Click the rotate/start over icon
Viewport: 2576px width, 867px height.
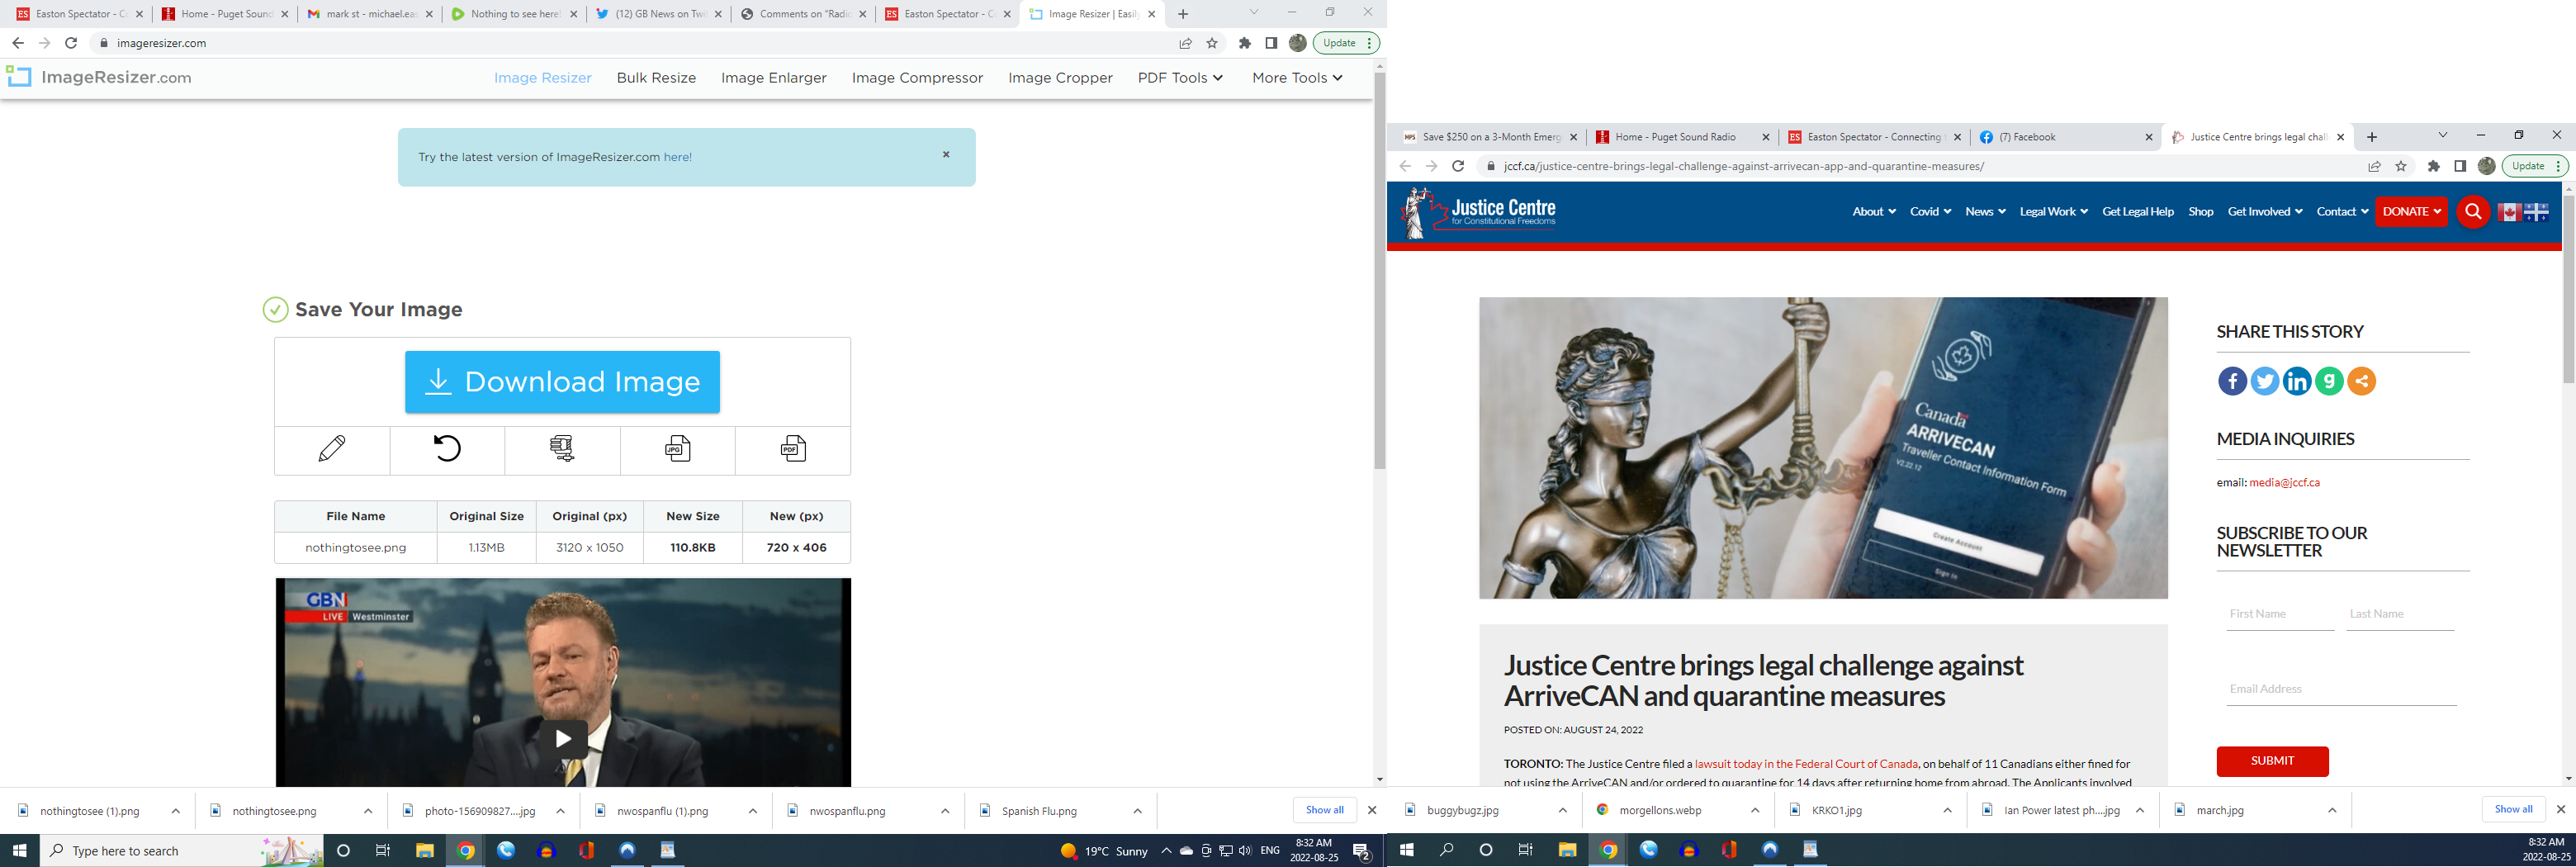(x=447, y=449)
